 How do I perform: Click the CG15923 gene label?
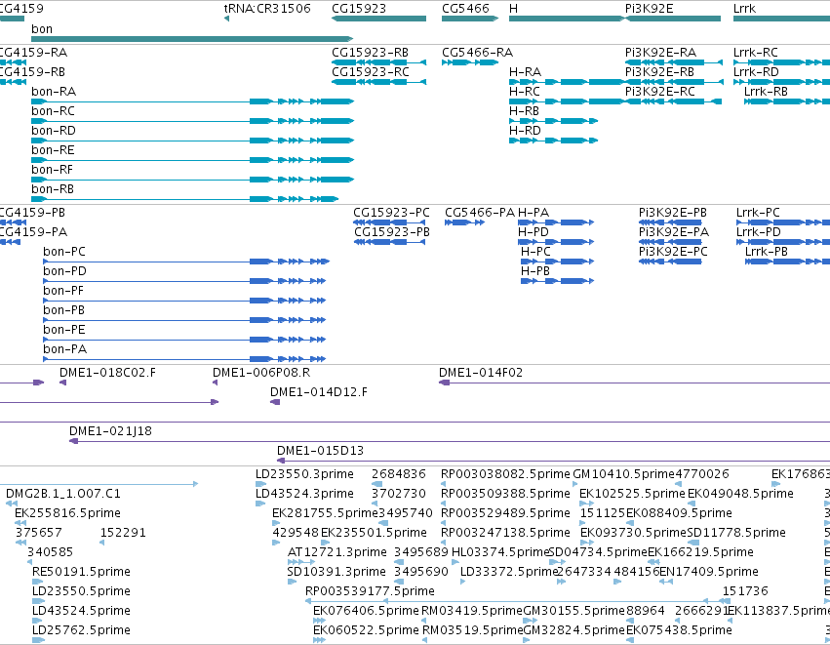(359, 9)
